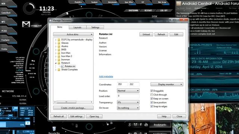
Task: Toggle the Save position checkbox
Action: pyautogui.click(x=152, y=103)
